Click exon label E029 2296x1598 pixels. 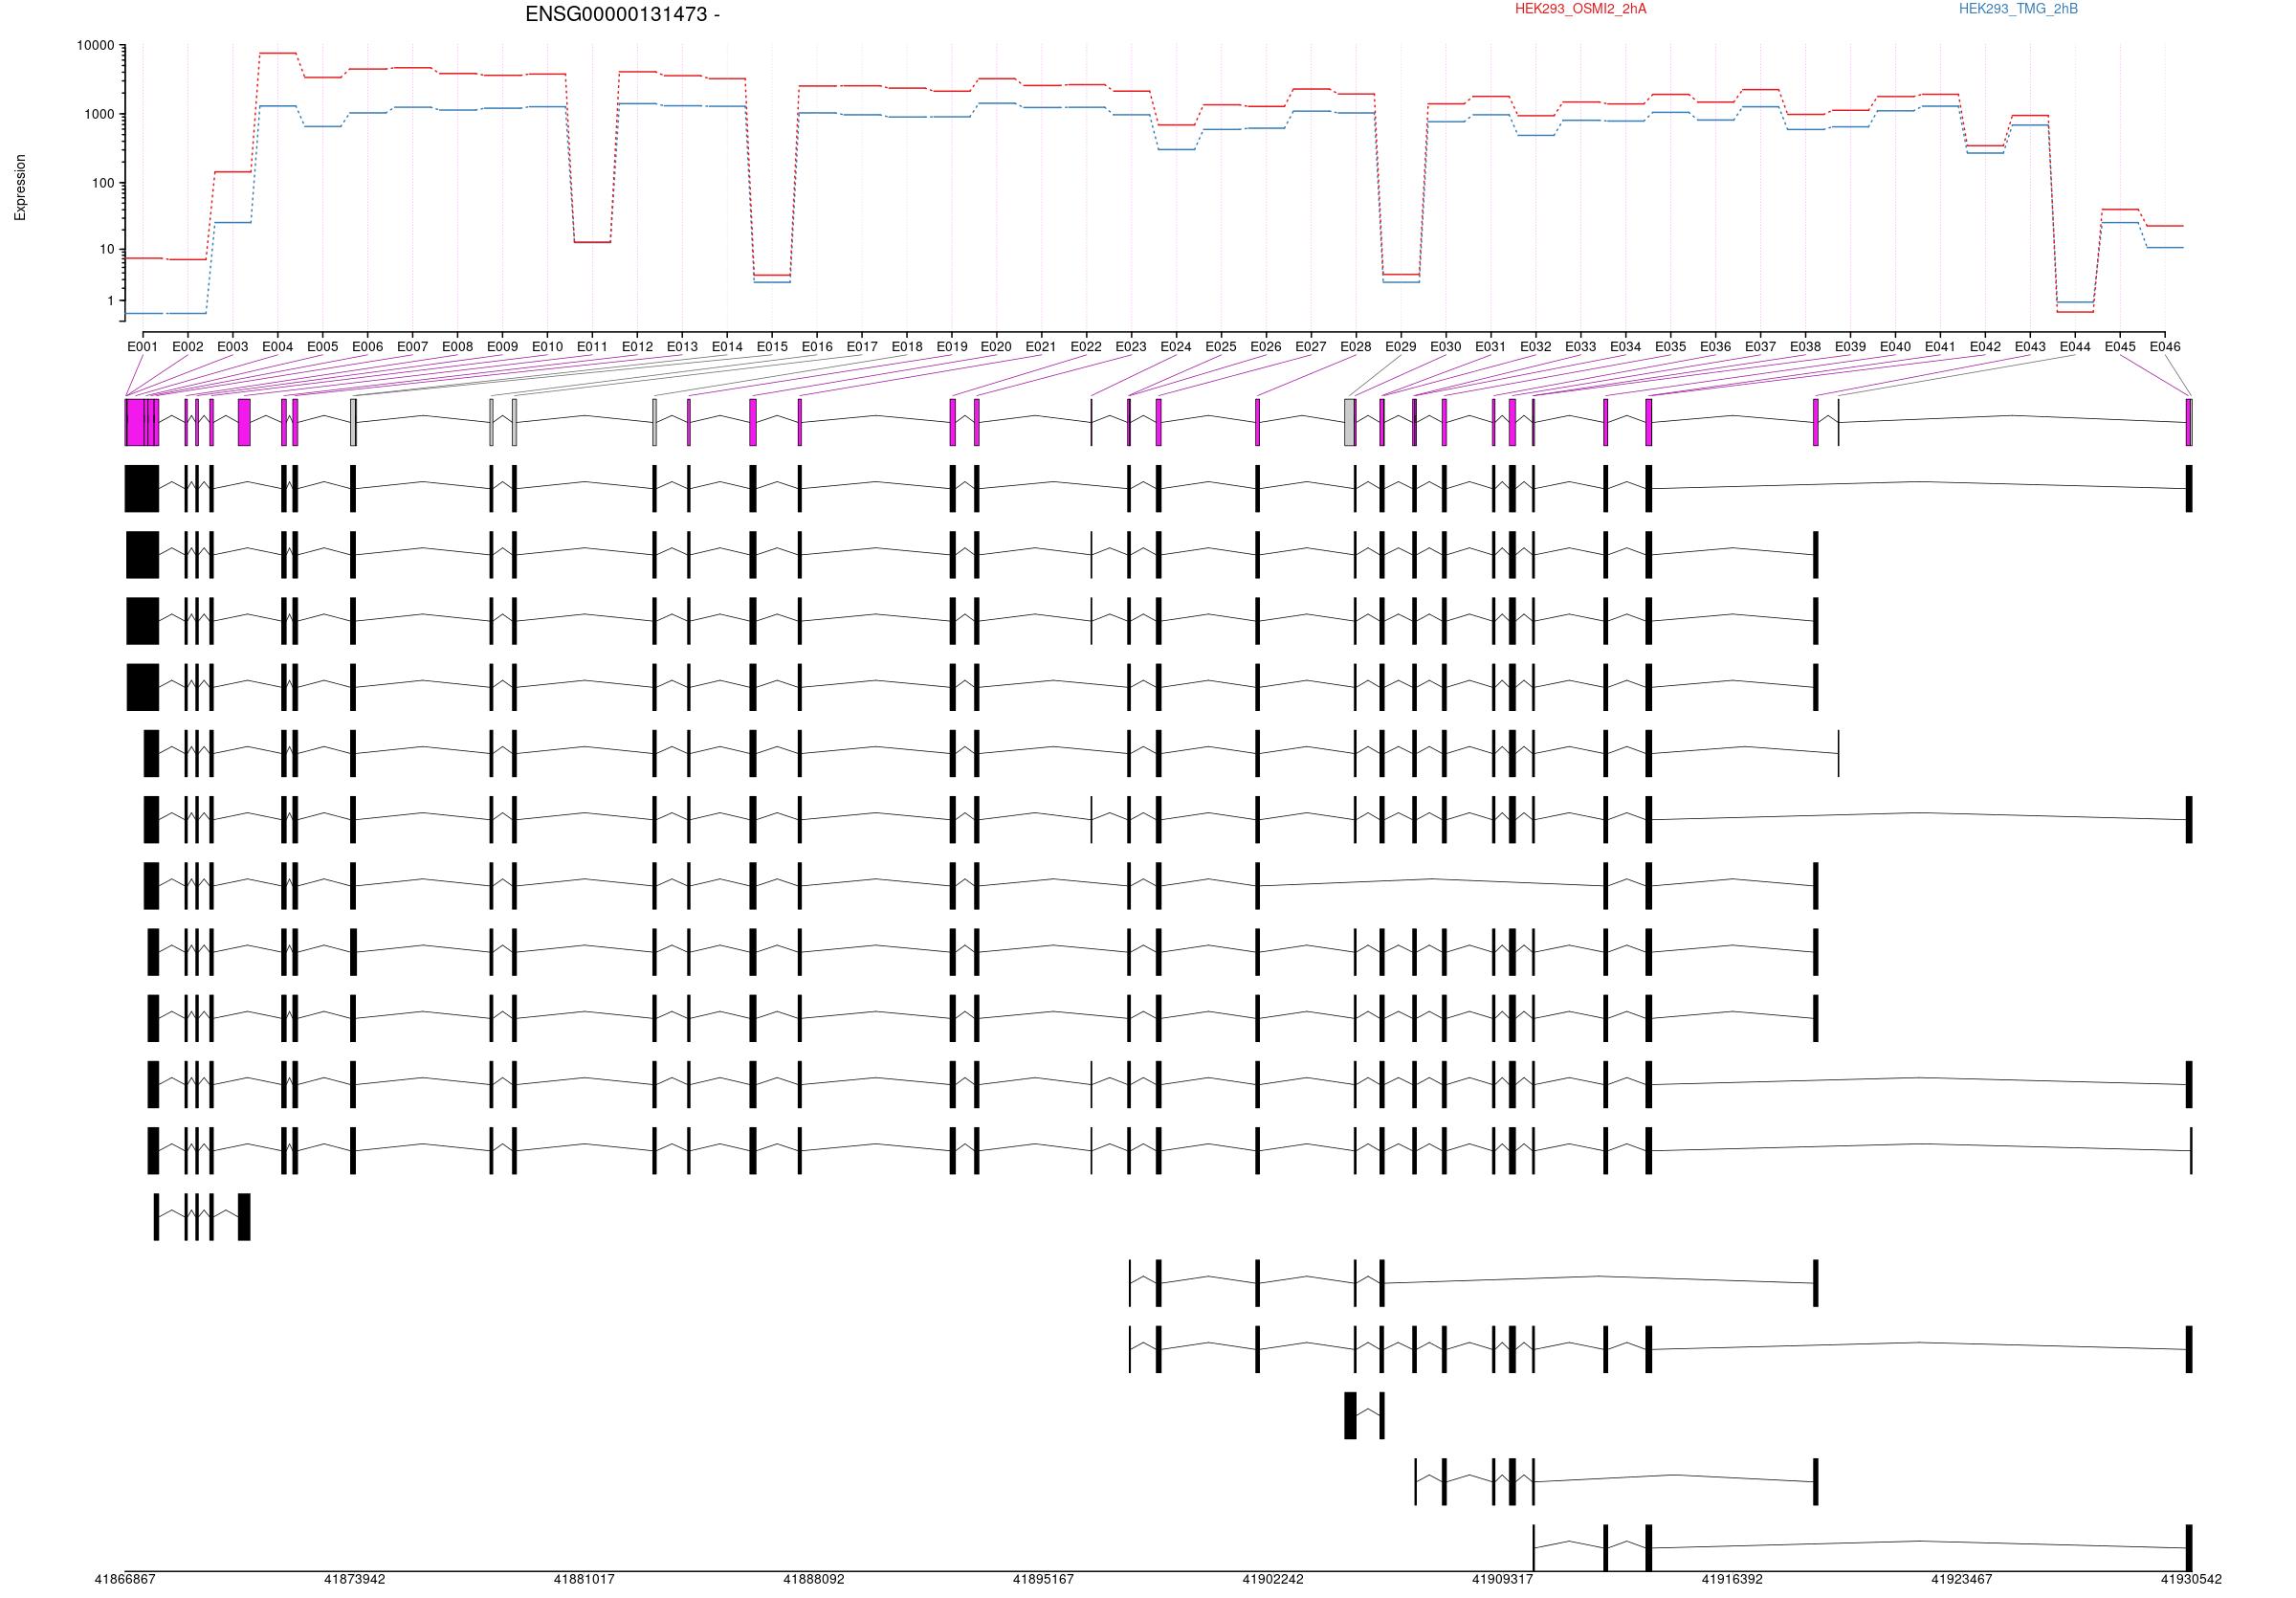pyautogui.click(x=1401, y=347)
